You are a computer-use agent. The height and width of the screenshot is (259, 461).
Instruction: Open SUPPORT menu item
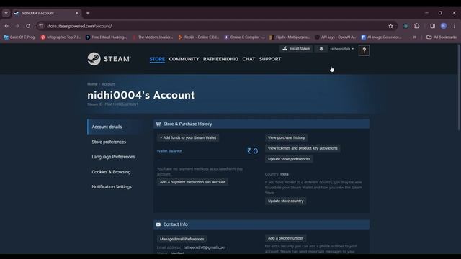pos(270,59)
